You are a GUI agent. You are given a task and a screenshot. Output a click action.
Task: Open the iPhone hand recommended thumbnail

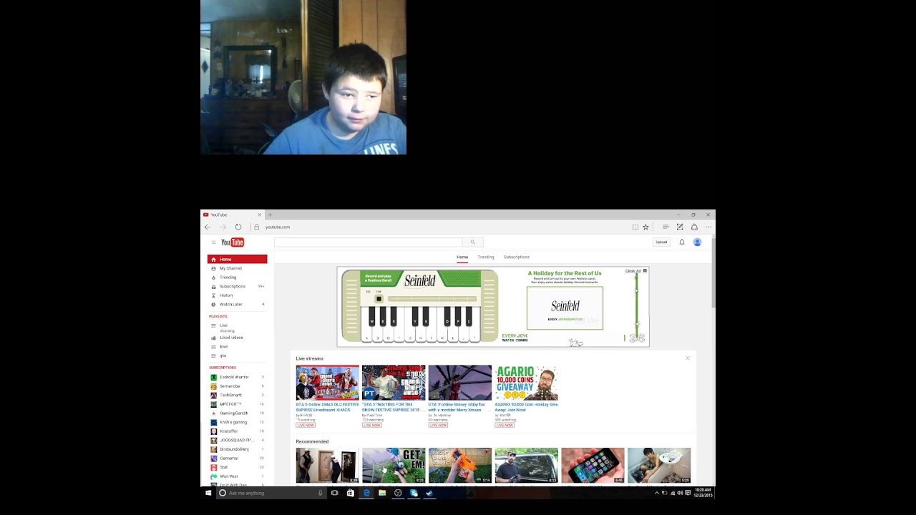(x=593, y=466)
